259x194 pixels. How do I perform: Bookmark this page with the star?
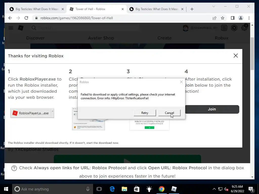[223, 18]
